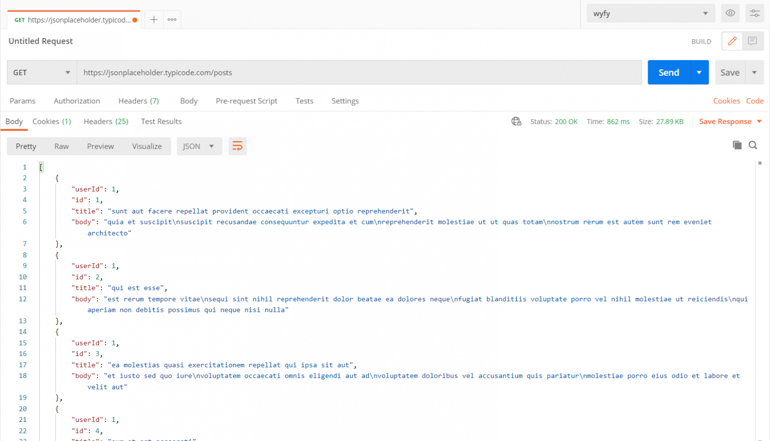The height and width of the screenshot is (441, 770).
Task: Open workspace settings with the sliders icon
Action: tap(754, 13)
